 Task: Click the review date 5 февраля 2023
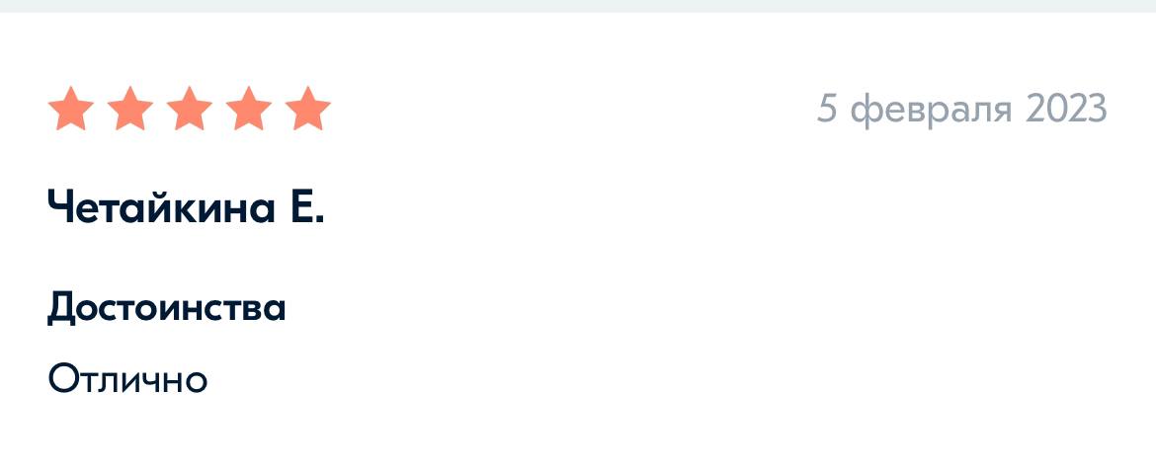pyautogui.click(x=962, y=111)
